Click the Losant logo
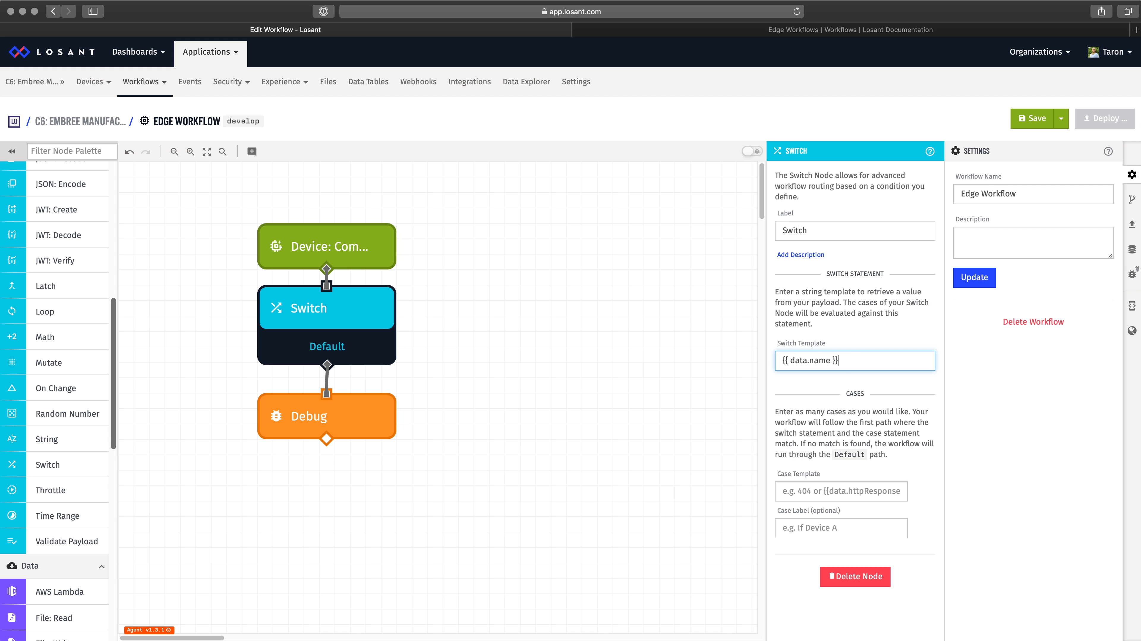 (52, 52)
